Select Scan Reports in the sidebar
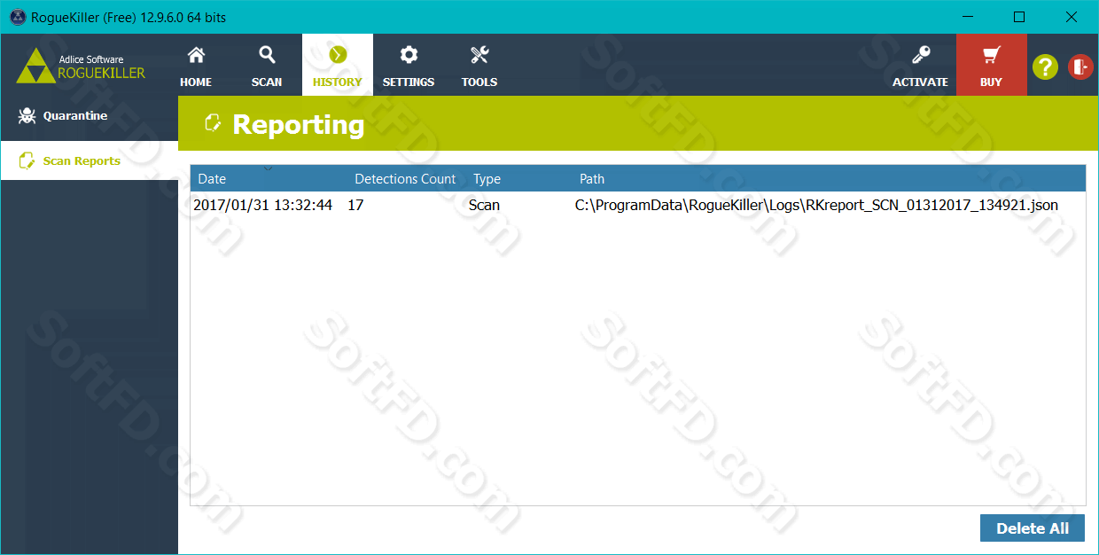Viewport: 1099px width, 555px height. coord(89,161)
